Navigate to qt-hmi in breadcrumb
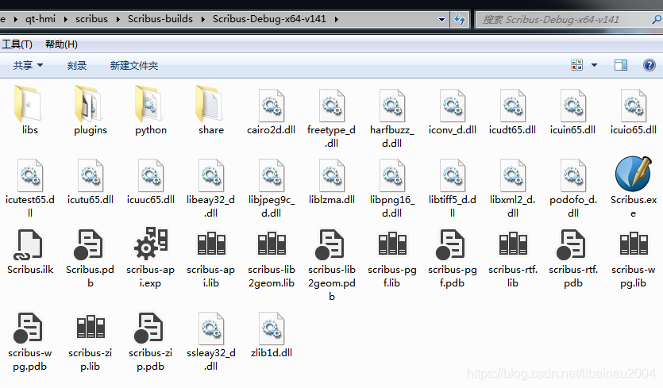This screenshot has width=663, height=388. point(40,19)
